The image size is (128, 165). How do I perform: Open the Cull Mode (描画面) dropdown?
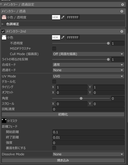[88, 54]
